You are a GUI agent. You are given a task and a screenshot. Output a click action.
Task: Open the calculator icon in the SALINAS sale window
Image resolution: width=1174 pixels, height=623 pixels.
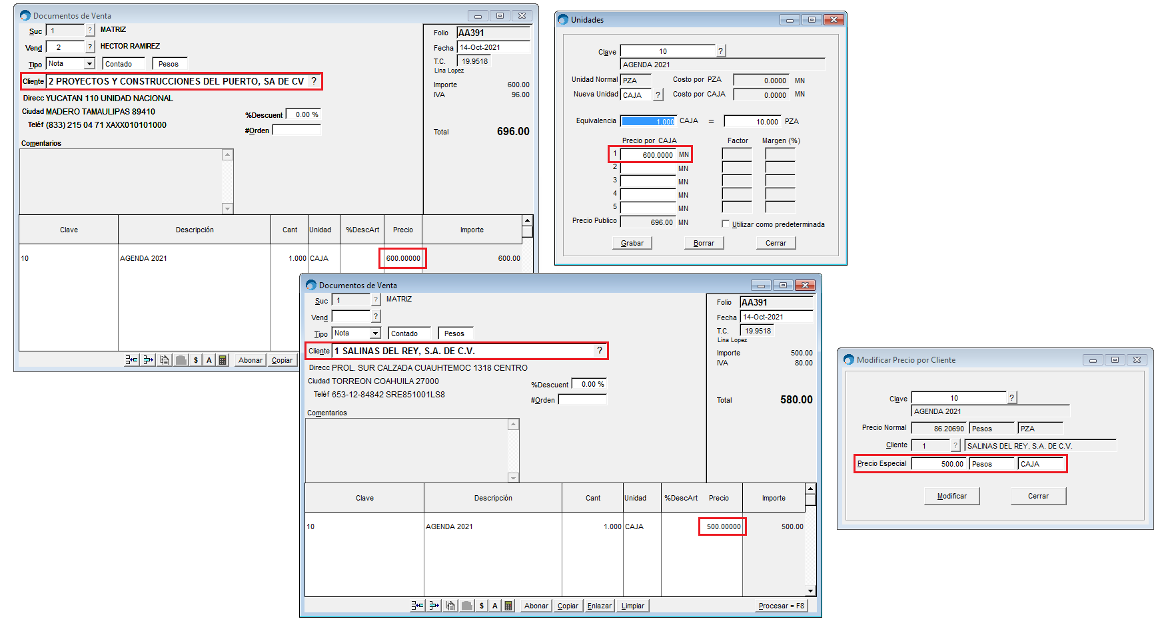point(508,606)
